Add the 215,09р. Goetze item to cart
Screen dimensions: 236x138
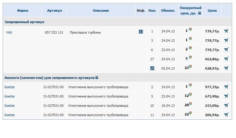coord(226,105)
